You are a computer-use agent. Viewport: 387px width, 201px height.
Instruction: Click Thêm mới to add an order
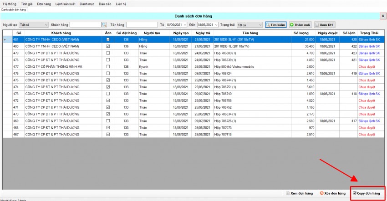pos(300,25)
